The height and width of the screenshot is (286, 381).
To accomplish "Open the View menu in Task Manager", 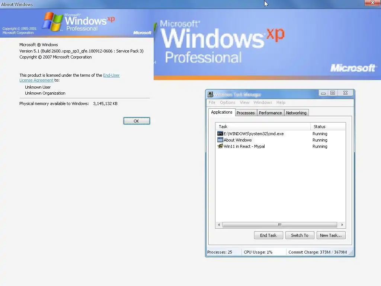I will coord(244,102).
